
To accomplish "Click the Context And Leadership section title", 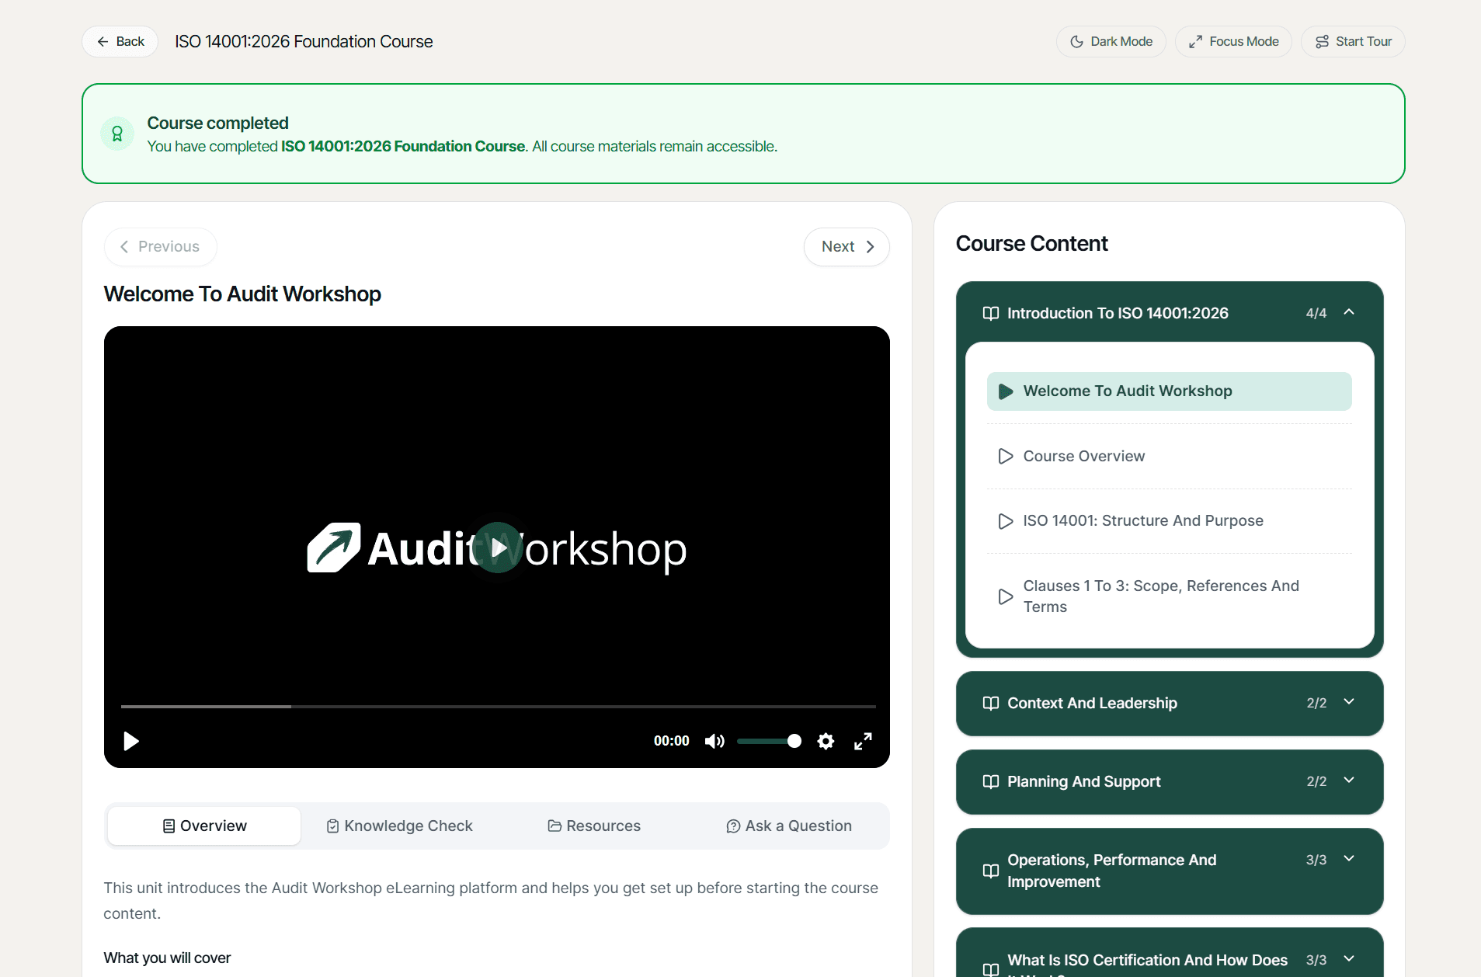I will click(1092, 703).
